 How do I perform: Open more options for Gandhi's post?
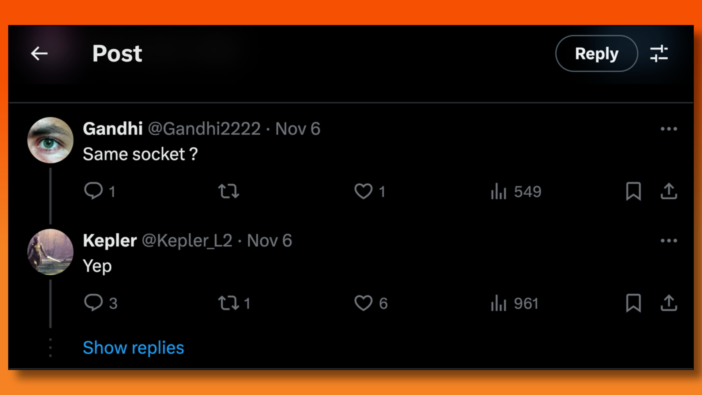click(669, 129)
